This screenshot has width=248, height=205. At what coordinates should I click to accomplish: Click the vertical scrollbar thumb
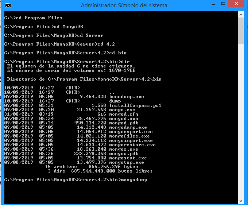point(241,31)
